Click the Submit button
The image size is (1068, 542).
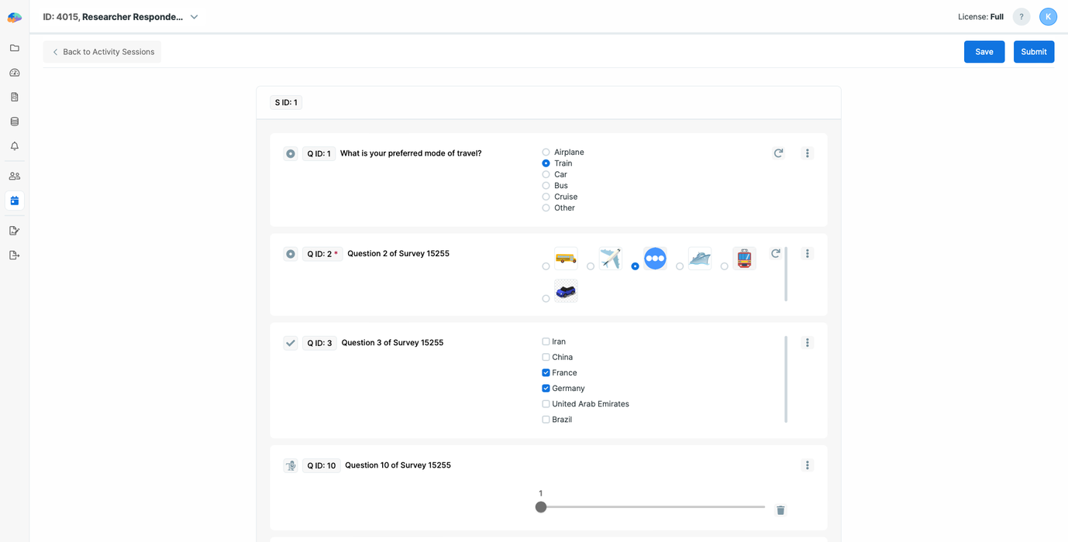(x=1033, y=52)
